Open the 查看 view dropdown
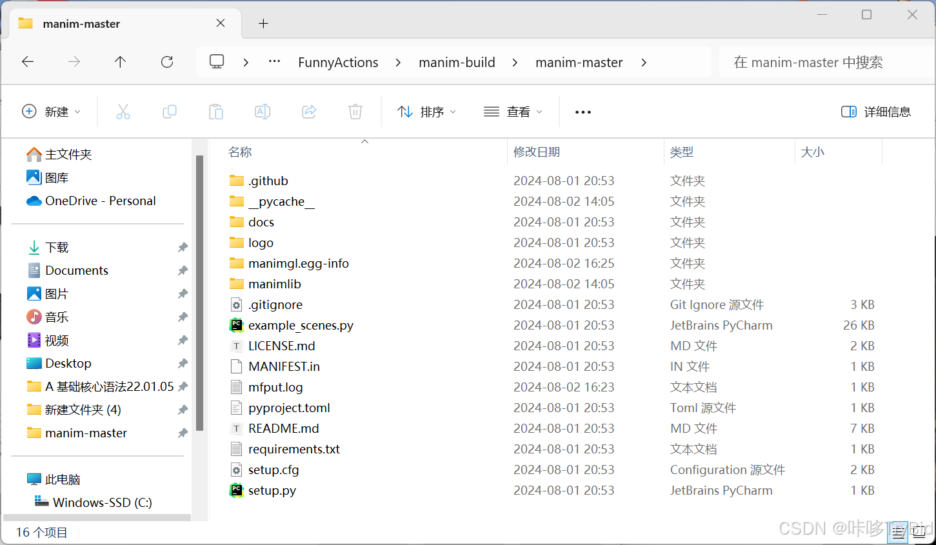The height and width of the screenshot is (545, 936). click(x=513, y=112)
